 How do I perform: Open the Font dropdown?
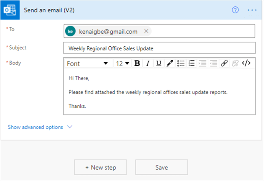(87, 64)
